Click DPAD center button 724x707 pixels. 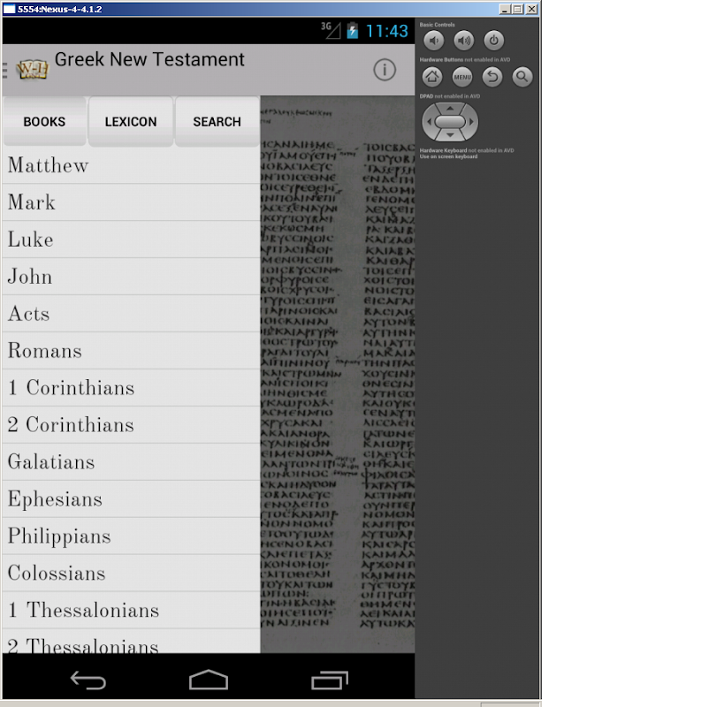coord(450,122)
